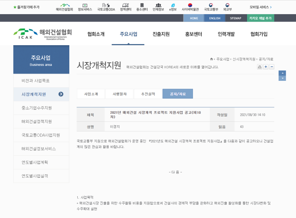
Task: Open the 정책센터 icon link
Action: point(126,7)
